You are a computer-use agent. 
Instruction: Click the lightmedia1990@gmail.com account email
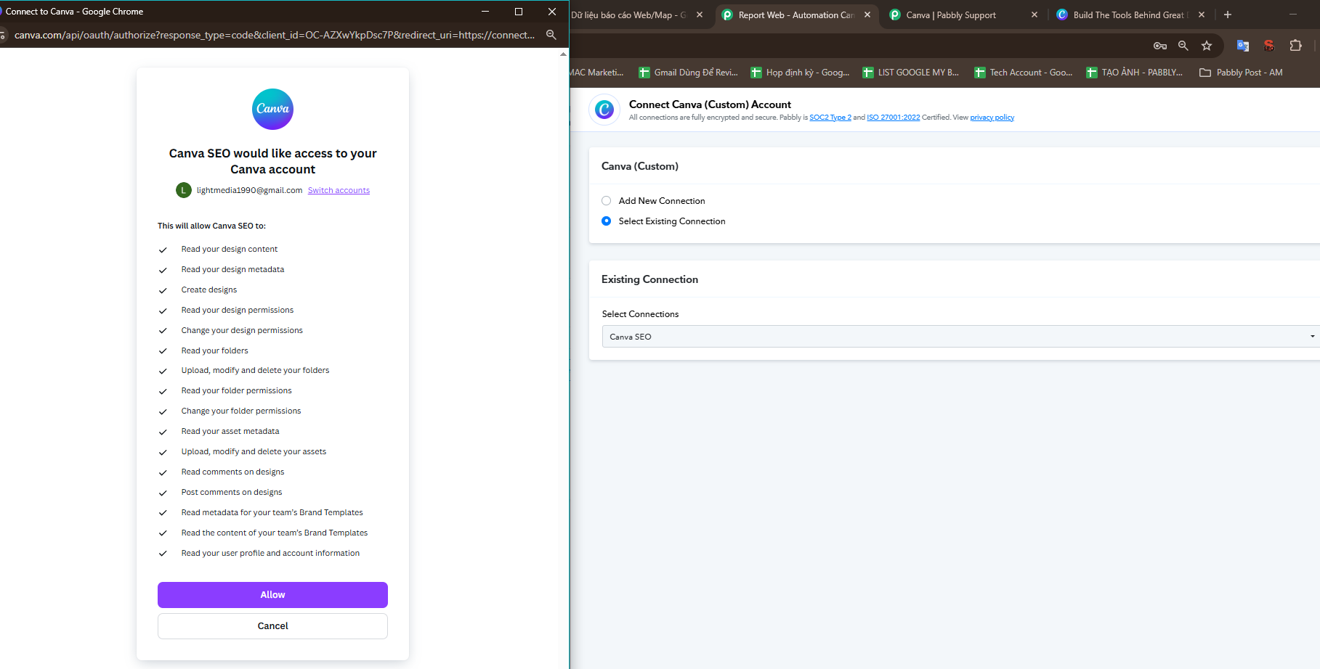(x=249, y=190)
